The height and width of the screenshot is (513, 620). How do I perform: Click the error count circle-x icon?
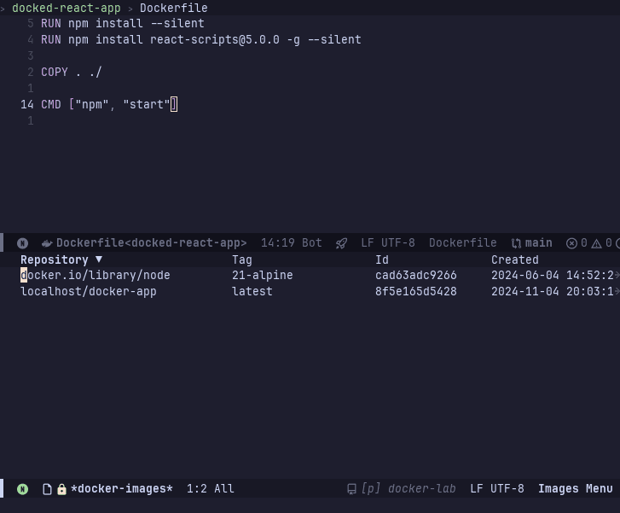pos(572,243)
